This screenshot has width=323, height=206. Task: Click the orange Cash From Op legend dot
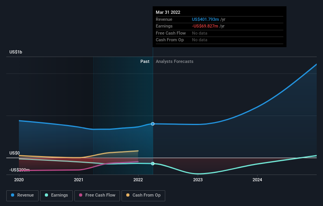128,195
